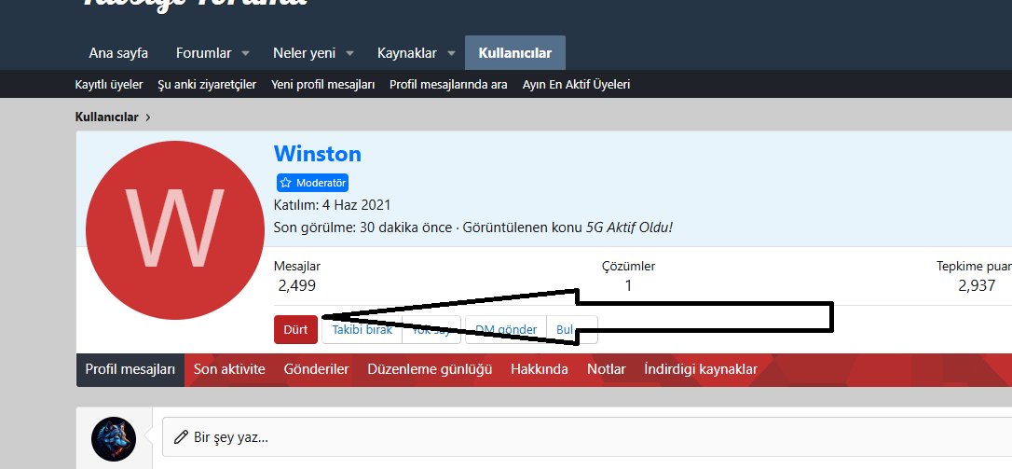This screenshot has width=1012, height=469.
Task: Switch to the Hakkında tab
Action: coord(539,369)
